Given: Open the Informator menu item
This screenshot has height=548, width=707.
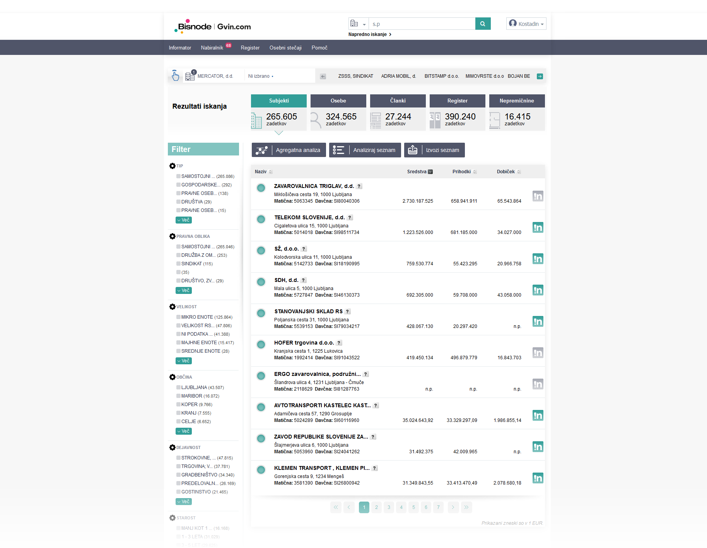Looking at the screenshot, I should click(x=180, y=48).
